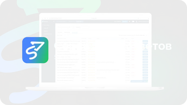Click the Оценка column header
Screen dimensions: 187x105
tap(89, 39)
